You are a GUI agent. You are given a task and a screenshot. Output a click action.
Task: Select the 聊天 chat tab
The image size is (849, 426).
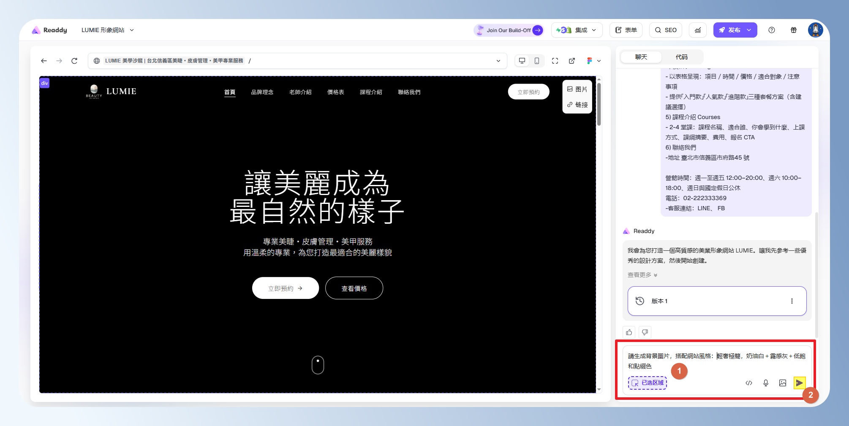pyautogui.click(x=641, y=57)
